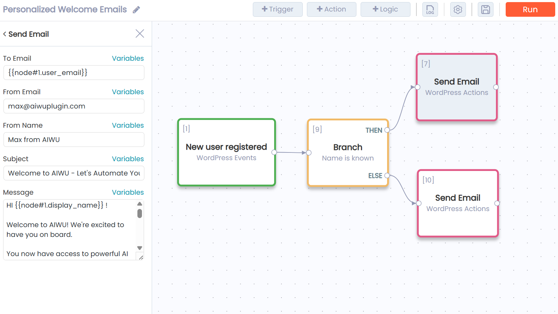Select the Branch node labeled Name is known
This screenshot has width=558, height=314.
click(x=347, y=152)
